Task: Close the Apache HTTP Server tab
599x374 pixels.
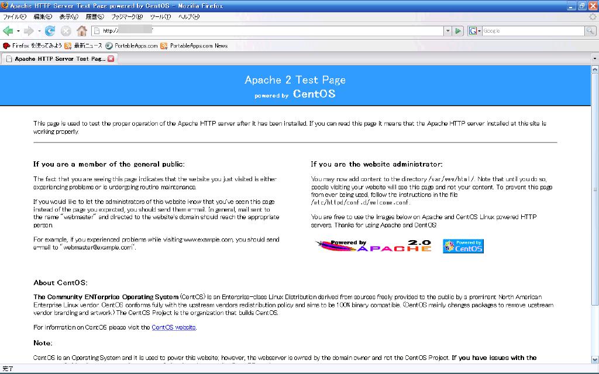Action: tap(111, 59)
